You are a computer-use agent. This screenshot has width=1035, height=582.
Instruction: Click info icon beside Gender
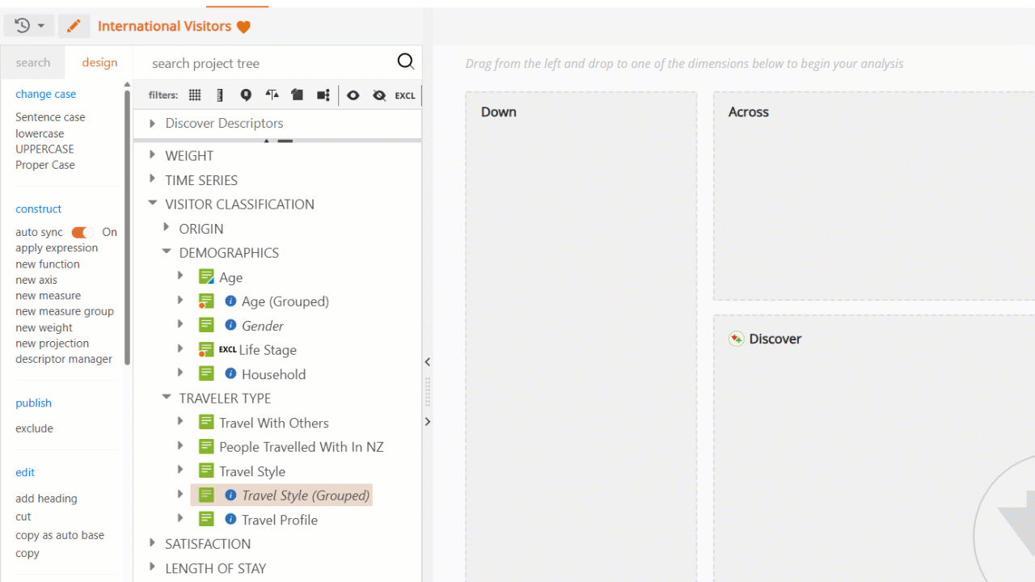[230, 325]
